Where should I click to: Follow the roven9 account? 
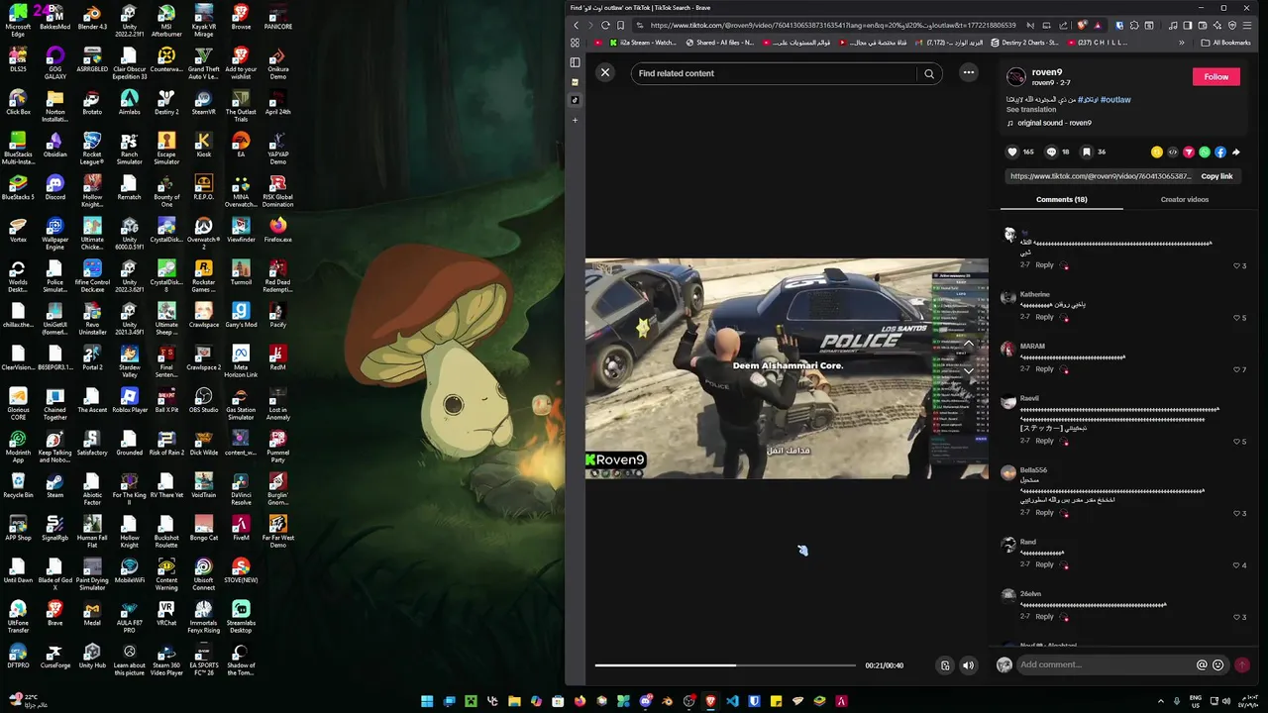pos(1216,76)
